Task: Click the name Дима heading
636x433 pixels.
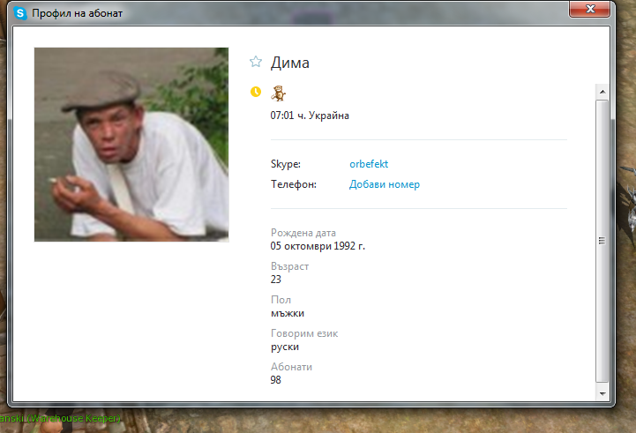Action: [290, 63]
